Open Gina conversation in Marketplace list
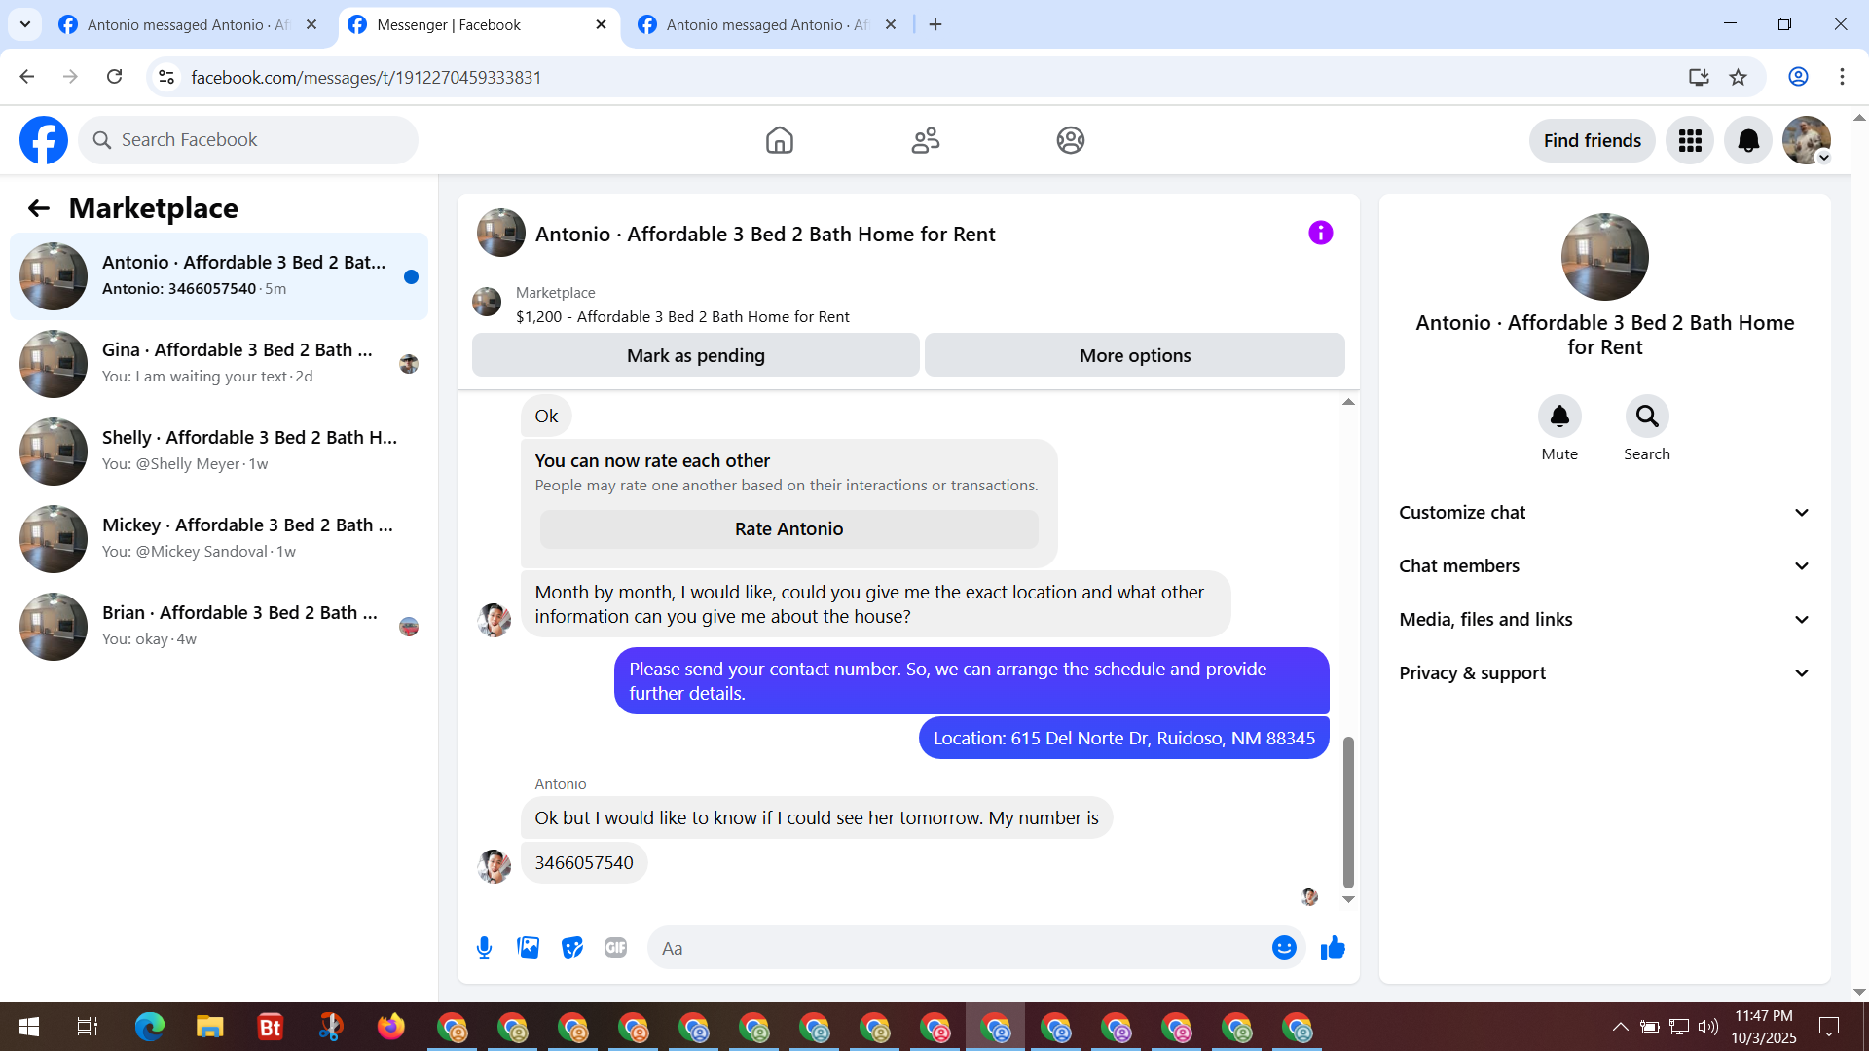 [219, 364]
